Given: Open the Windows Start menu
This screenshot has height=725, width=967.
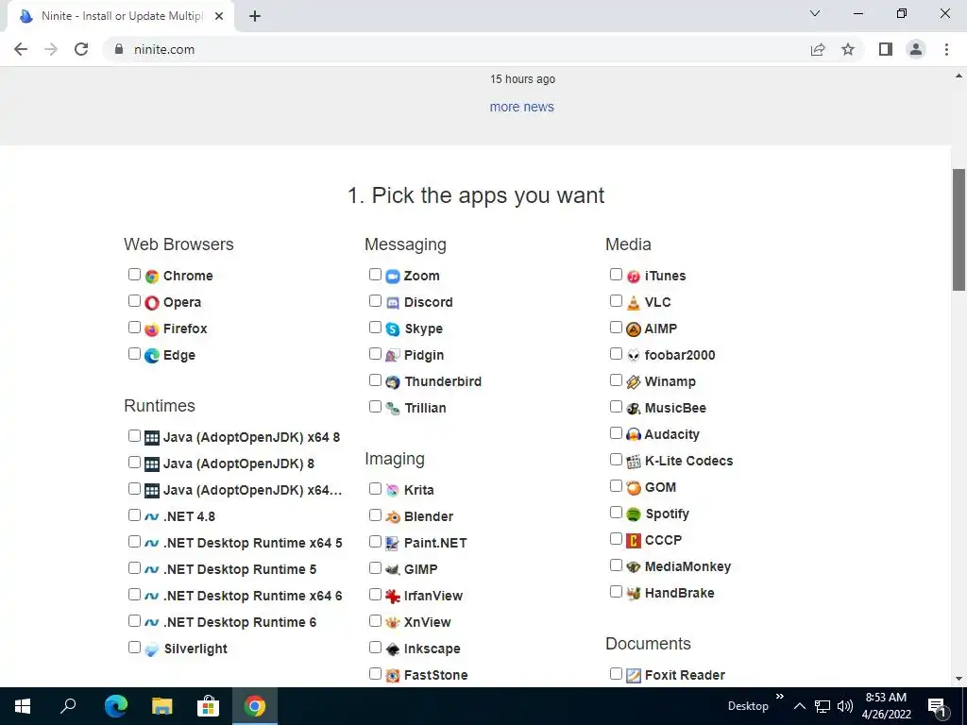Looking at the screenshot, I should pyautogui.click(x=23, y=706).
